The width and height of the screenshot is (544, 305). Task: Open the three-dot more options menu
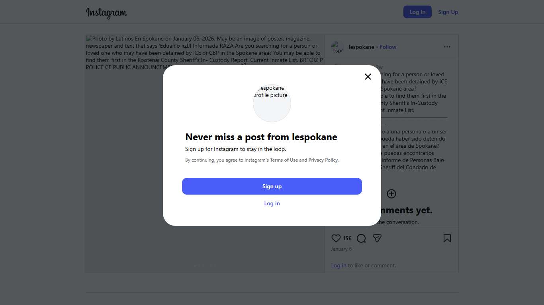tap(447, 47)
